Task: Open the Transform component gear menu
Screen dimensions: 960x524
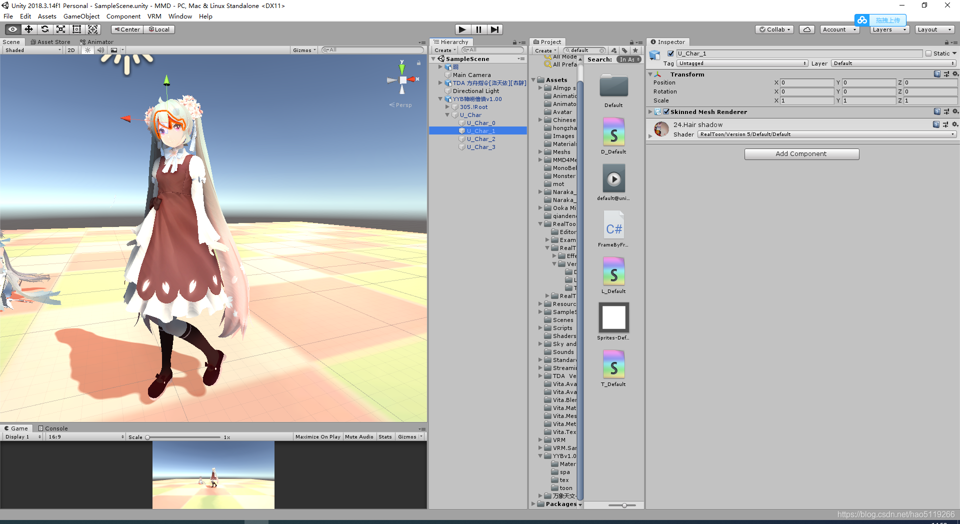Action: pyautogui.click(x=956, y=74)
